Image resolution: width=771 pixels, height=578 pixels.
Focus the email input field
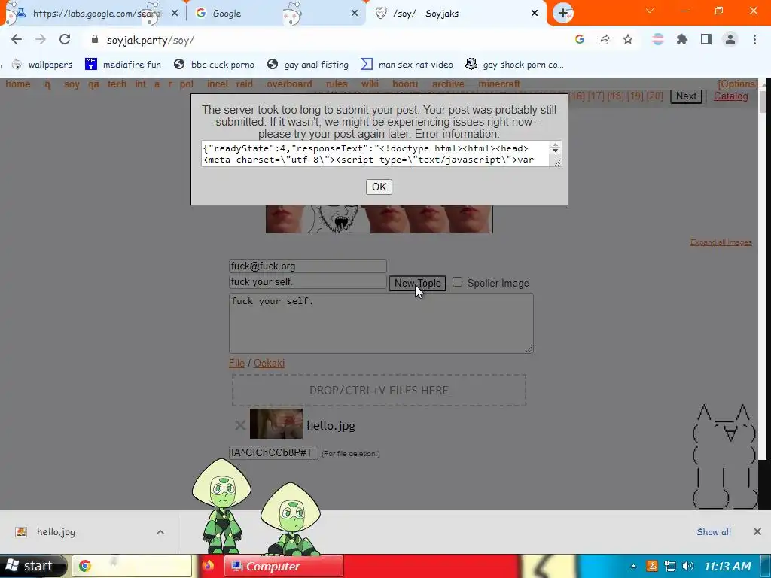point(308,266)
